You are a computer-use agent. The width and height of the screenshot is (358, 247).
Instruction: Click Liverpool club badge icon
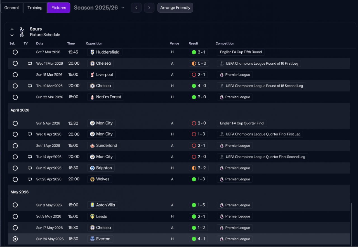[92, 75]
